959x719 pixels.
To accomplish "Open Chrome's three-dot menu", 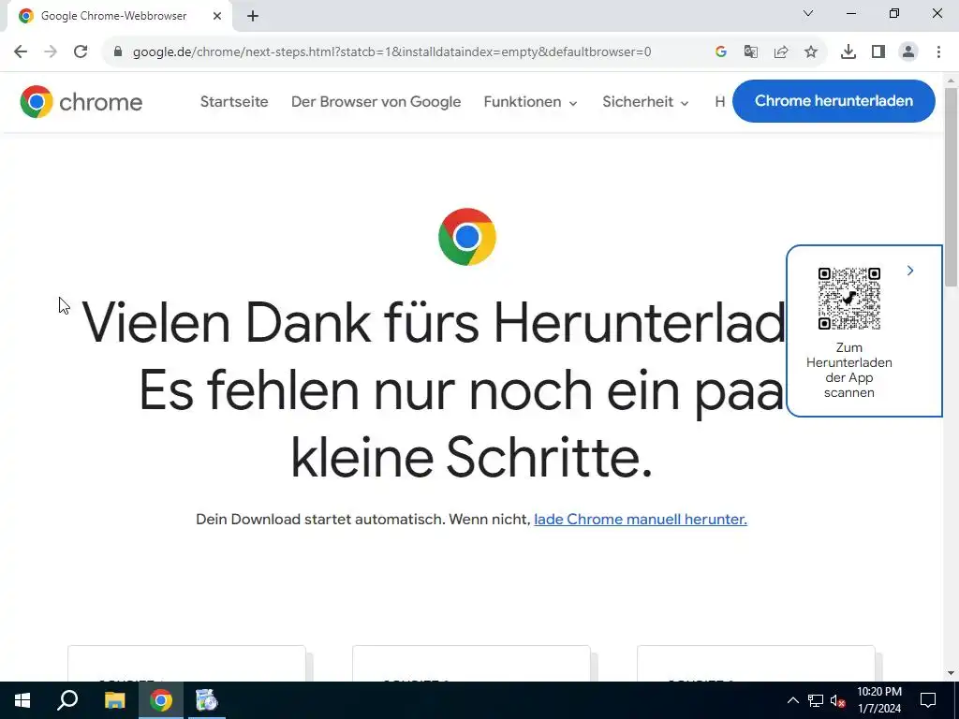I will point(938,52).
